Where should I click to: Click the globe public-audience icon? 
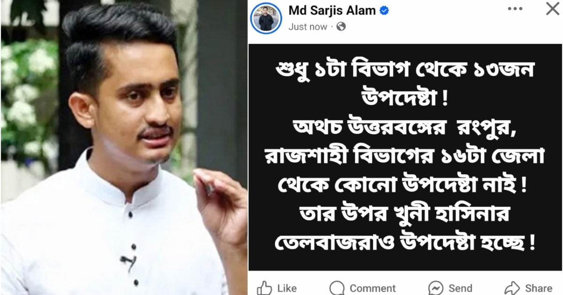click(341, 27)
